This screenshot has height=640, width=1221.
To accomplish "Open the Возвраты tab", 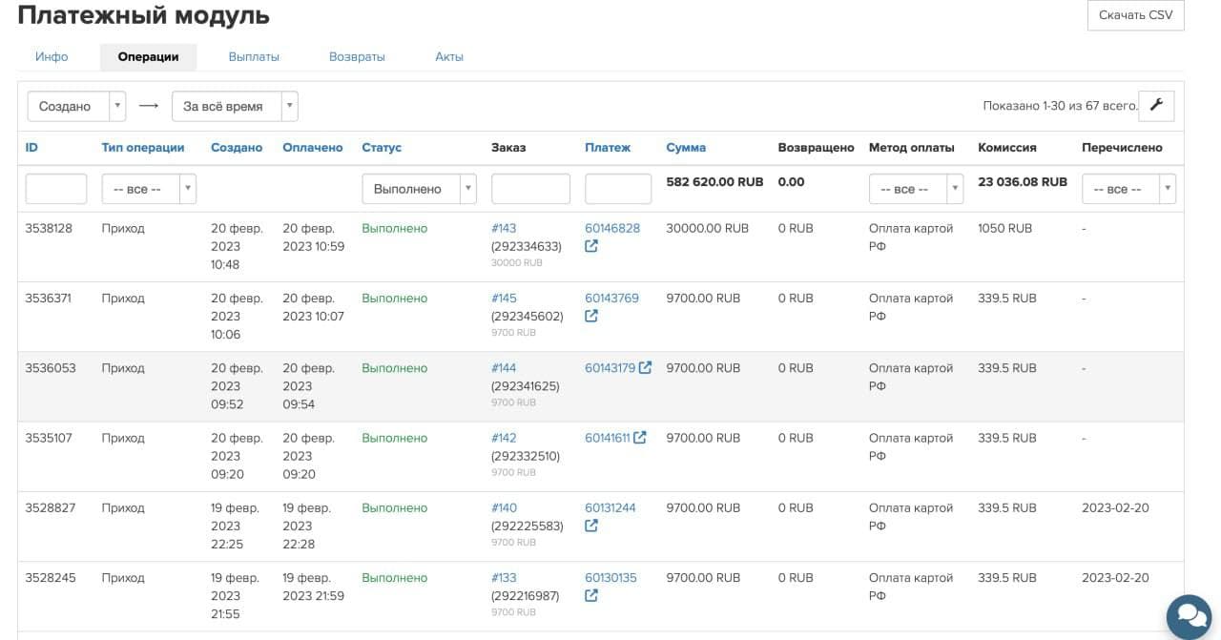I will click(x=357, y=56).
